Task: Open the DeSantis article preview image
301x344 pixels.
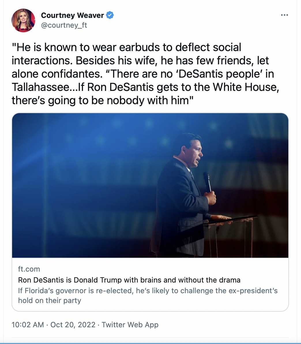Action: pyautogui.click(x=150, y=185)
